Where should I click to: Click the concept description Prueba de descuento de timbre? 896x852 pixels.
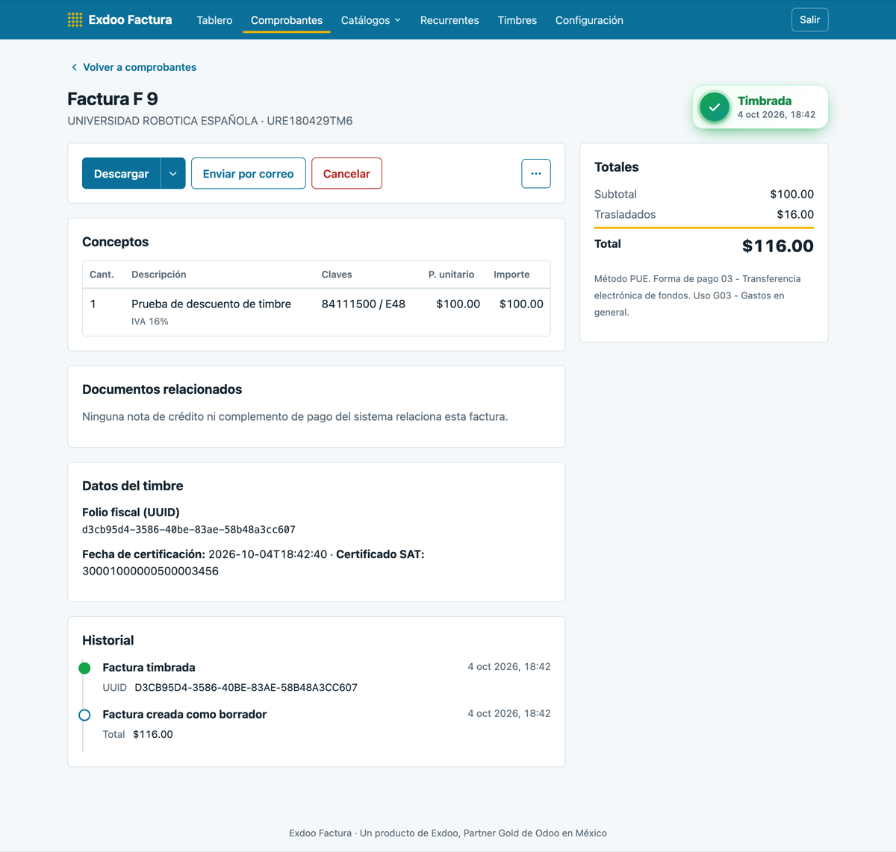pyautogui.click(x=211, y=304)
